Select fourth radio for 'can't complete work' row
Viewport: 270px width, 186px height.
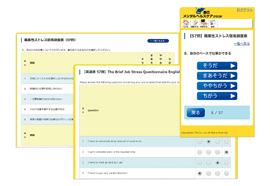(x=226, y=152)
